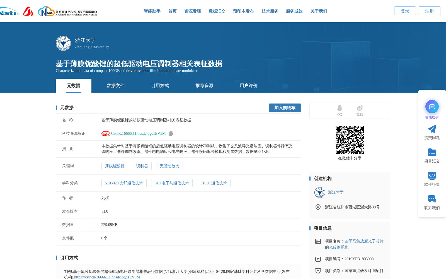Click the 提交问题 paper plane icon
This screenshot has height=279, width=446.
[432, 129]
